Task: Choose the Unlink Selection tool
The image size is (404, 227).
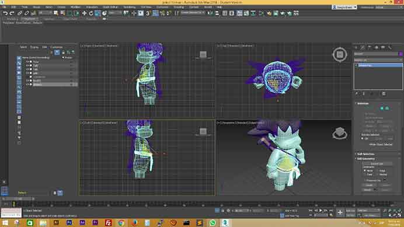Action: pos(26,13)
